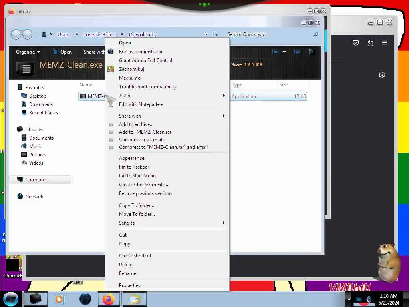This screenshot has height=307, width=409.
Task: Click Share with in Explorer toolbar
Action: pos(94,52)
